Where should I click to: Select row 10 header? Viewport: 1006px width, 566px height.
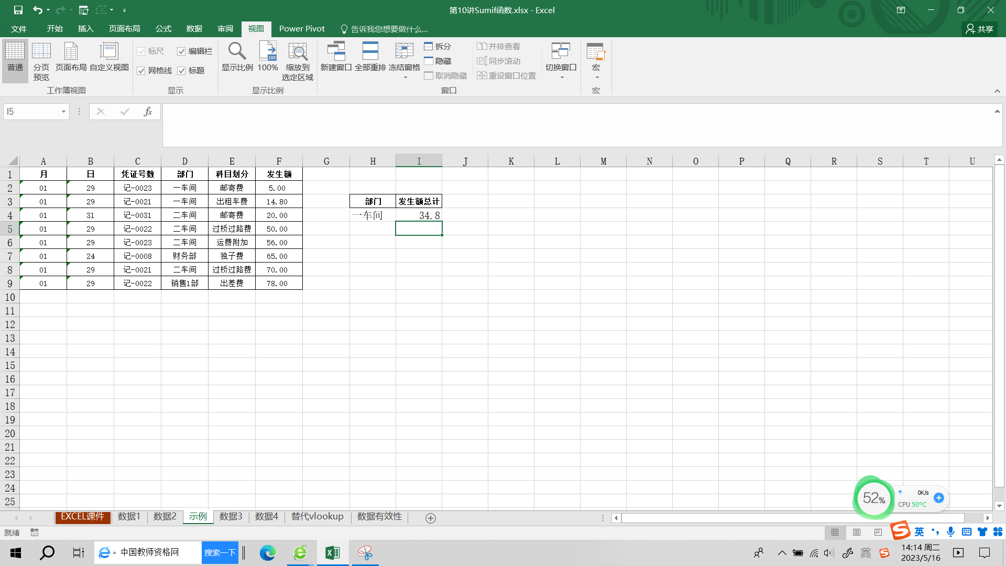[10, 297]
